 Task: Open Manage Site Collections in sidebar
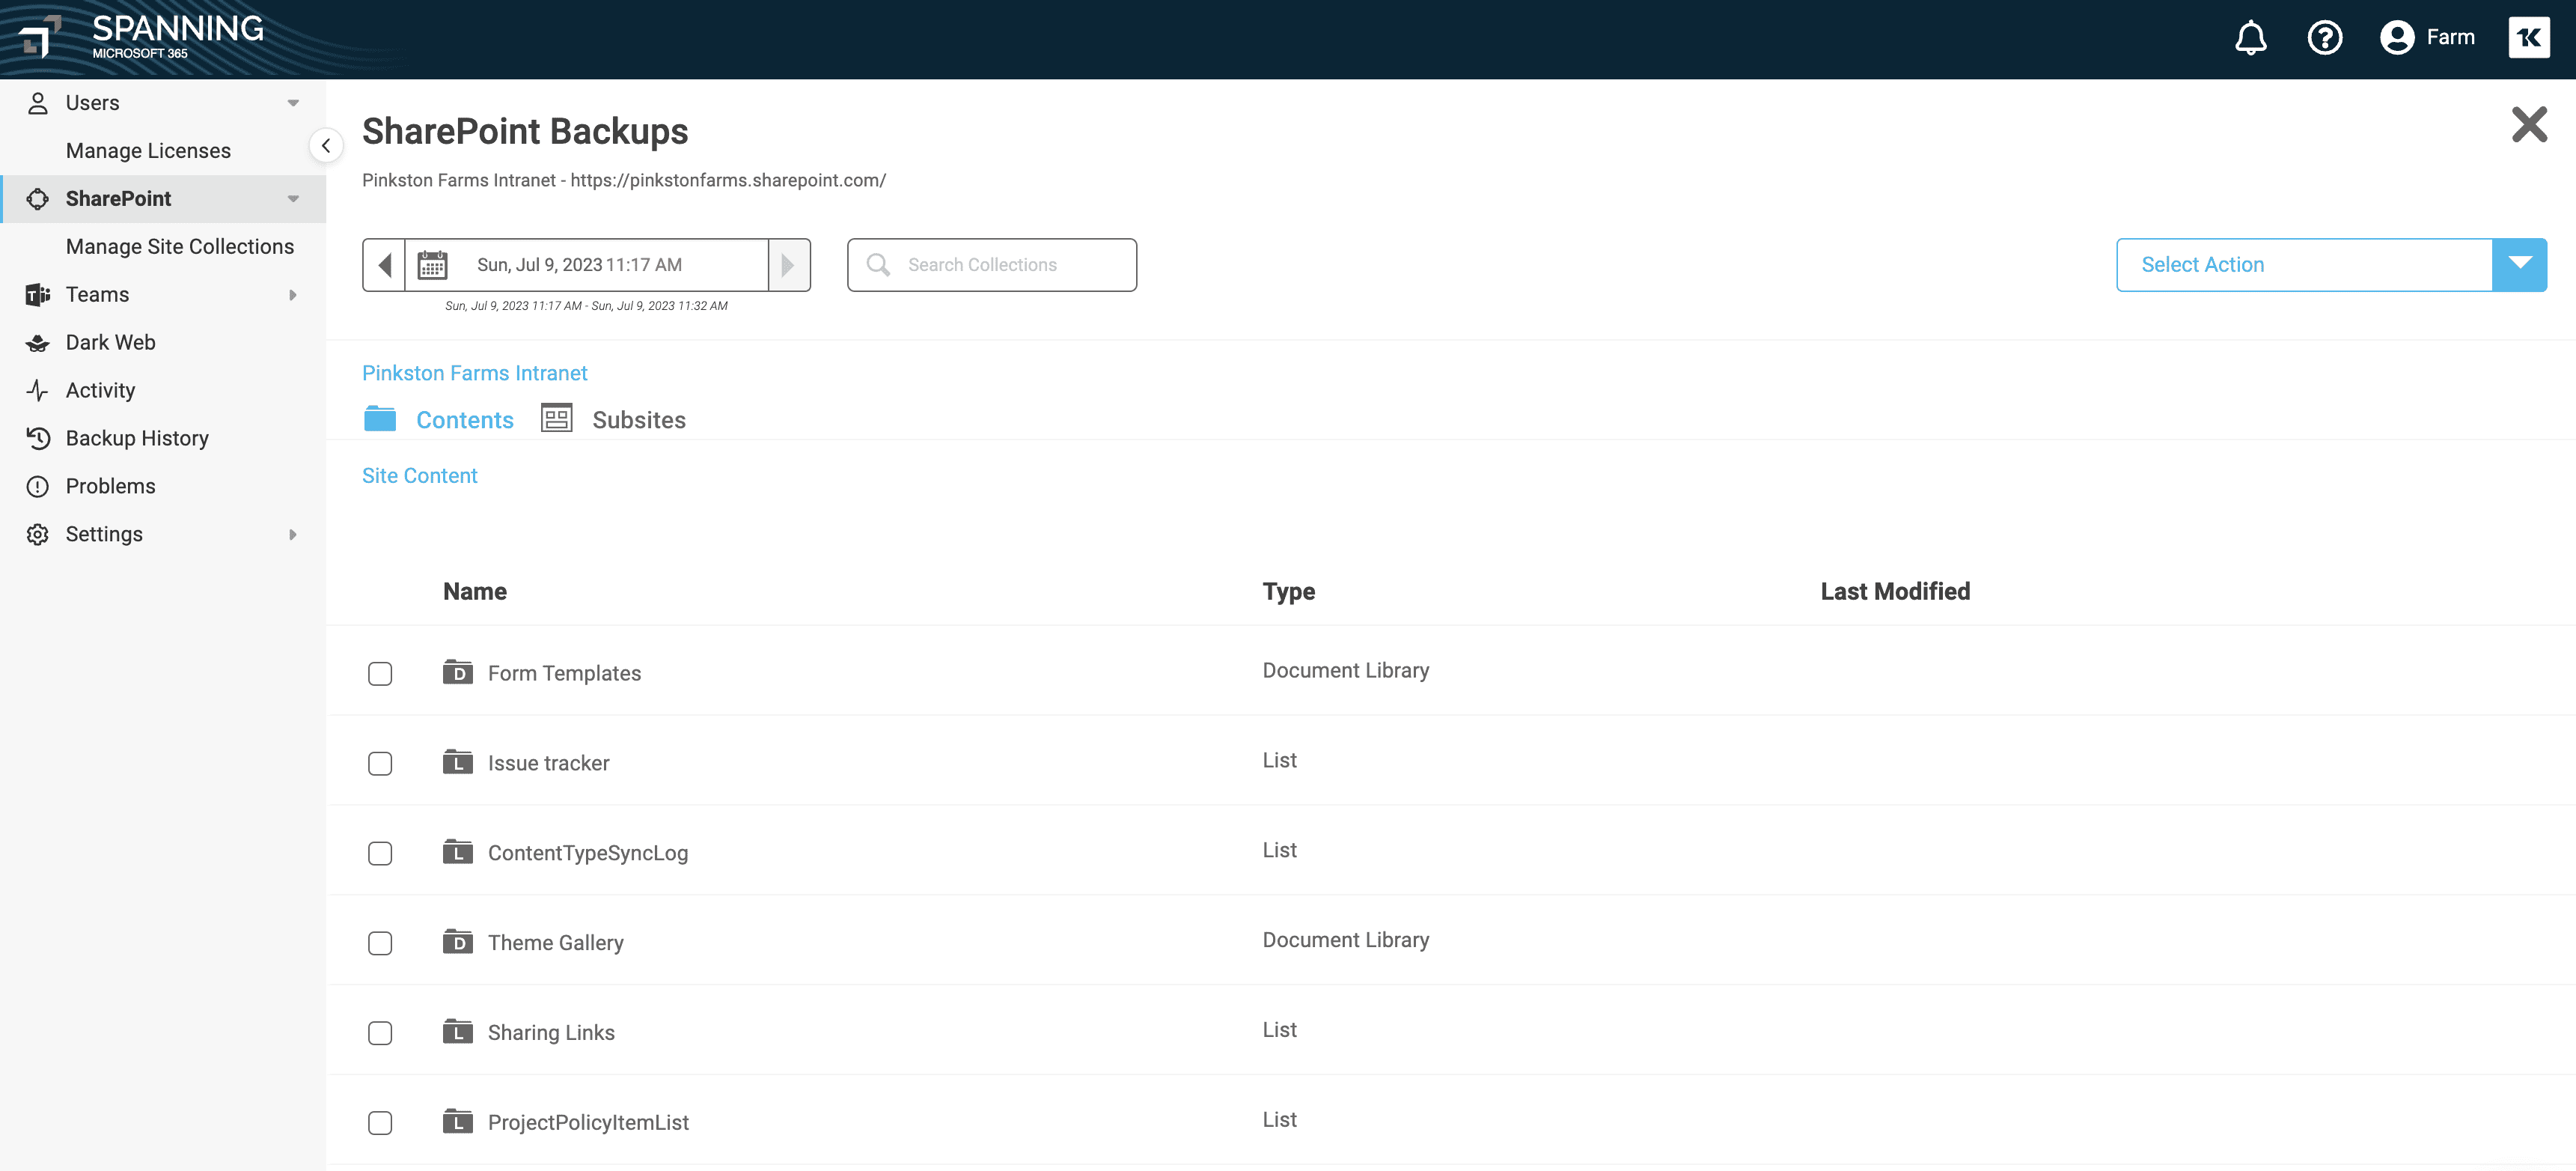(x=180, y=247)
